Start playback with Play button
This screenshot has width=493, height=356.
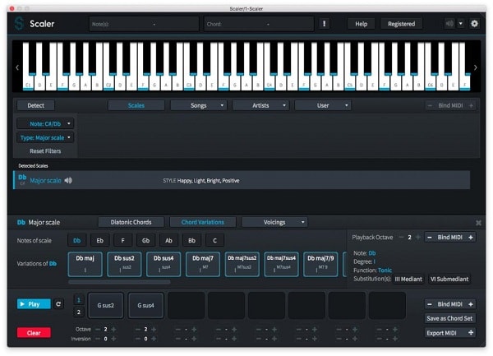34,304
